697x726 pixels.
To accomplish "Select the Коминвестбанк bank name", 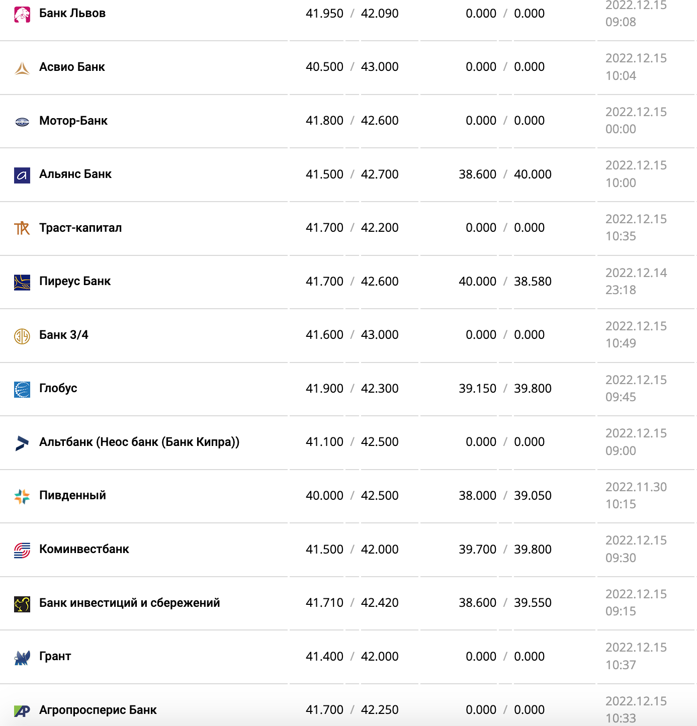I will click(x=84, y=550).
